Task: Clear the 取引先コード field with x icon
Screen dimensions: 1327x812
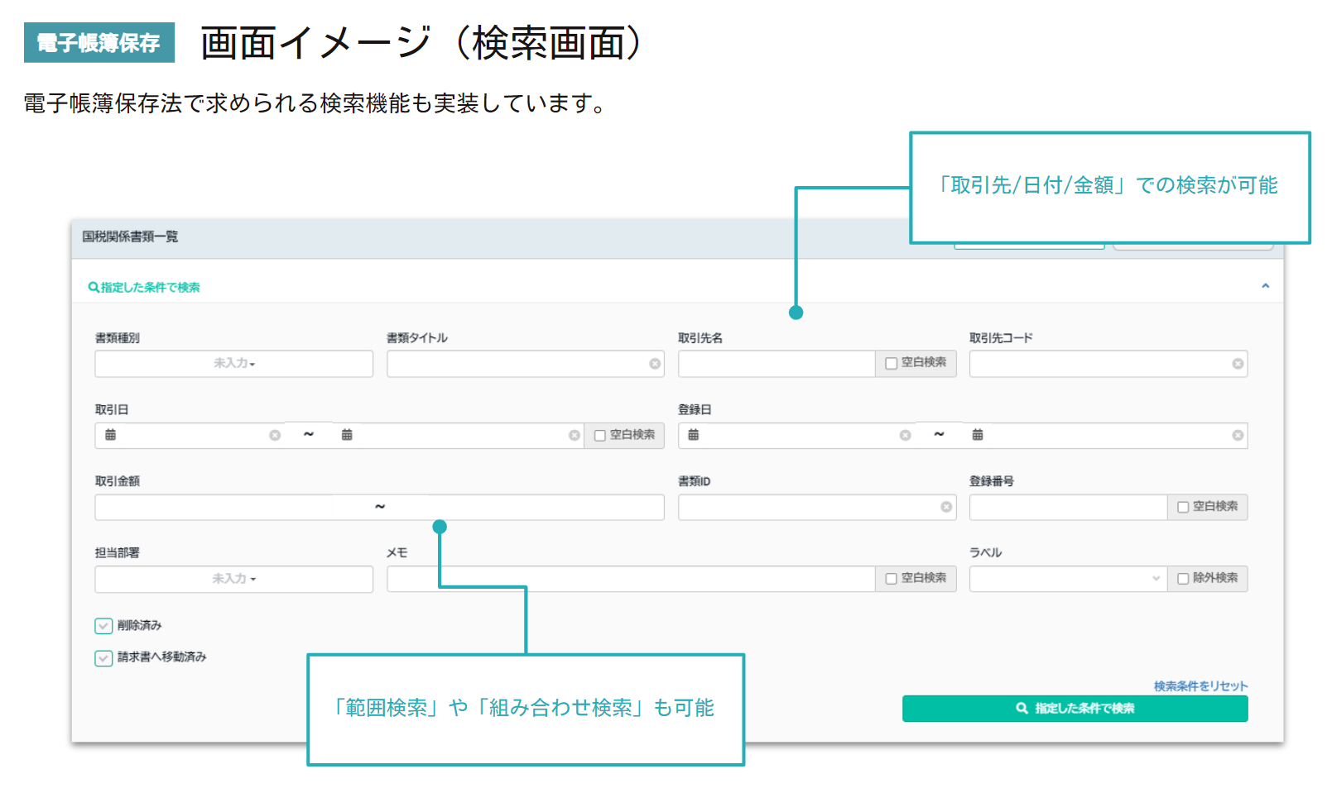Action: [x=1238, y=364]
